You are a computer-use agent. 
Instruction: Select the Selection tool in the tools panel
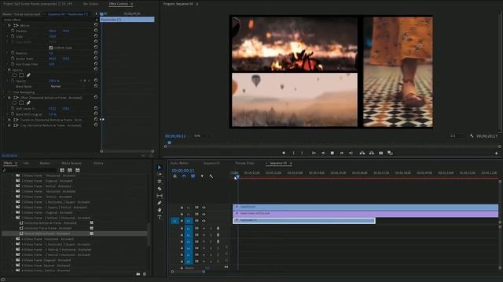160,167
